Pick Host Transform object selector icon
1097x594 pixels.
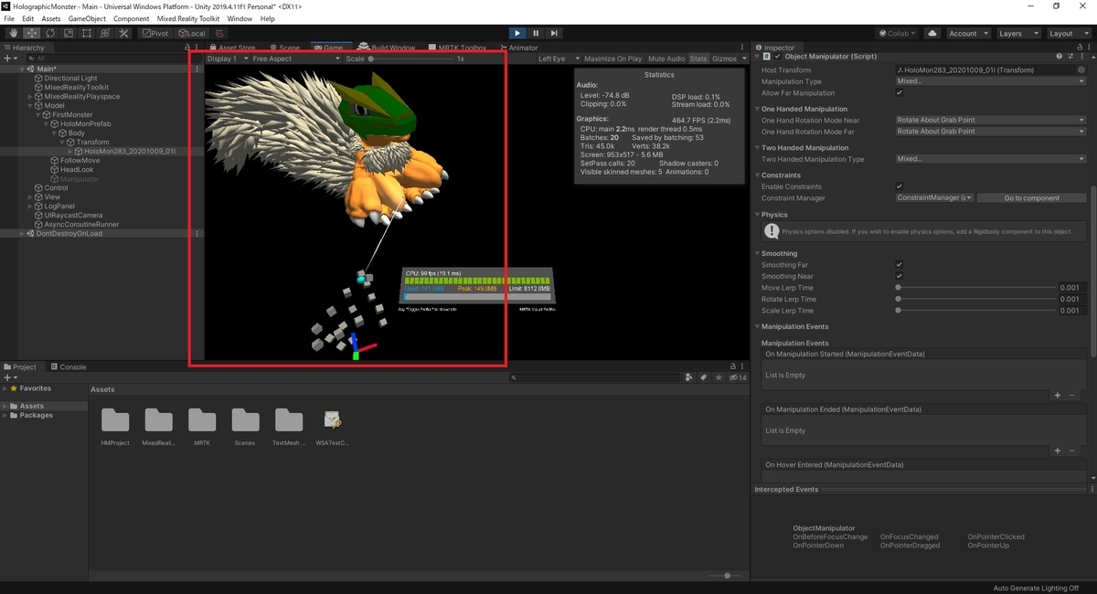click(x=1081, y=69)
